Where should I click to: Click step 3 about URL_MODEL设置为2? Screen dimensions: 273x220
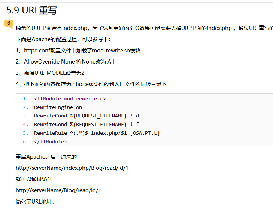(50, 73)
